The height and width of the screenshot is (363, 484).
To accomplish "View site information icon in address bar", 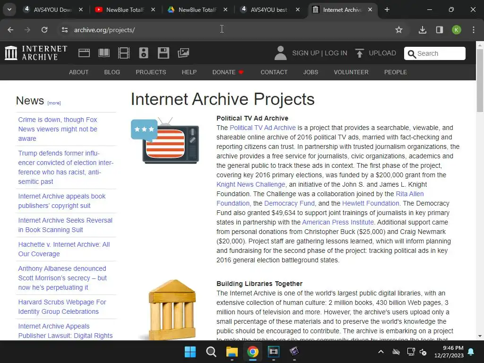I will point(64,30).
